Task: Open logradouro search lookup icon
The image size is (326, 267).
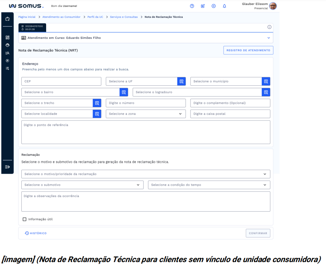Action: click(266, 92)
